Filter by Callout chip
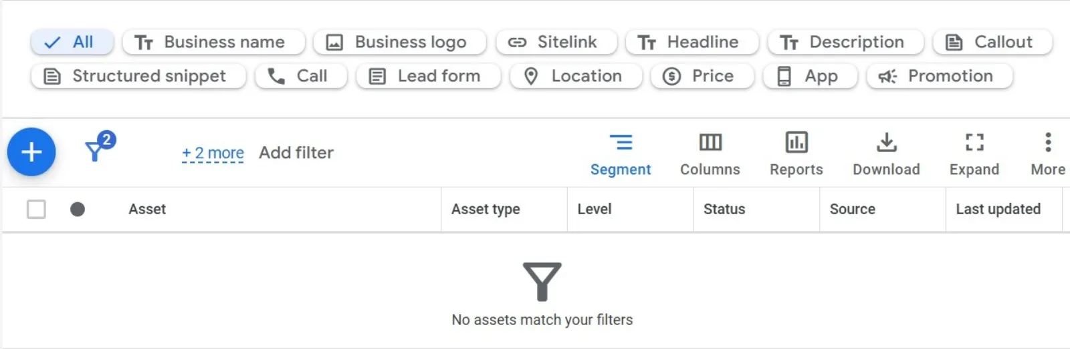 pyautogui.click(x=992, y=42)
